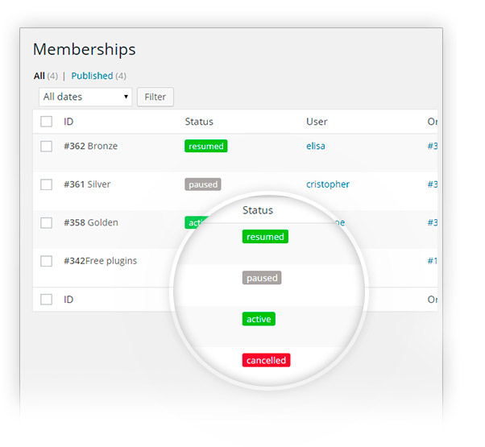Viewport: 485px width, 447px height.
Task: Click the magnified resumed green badge
Action: [x=265, y=237]
